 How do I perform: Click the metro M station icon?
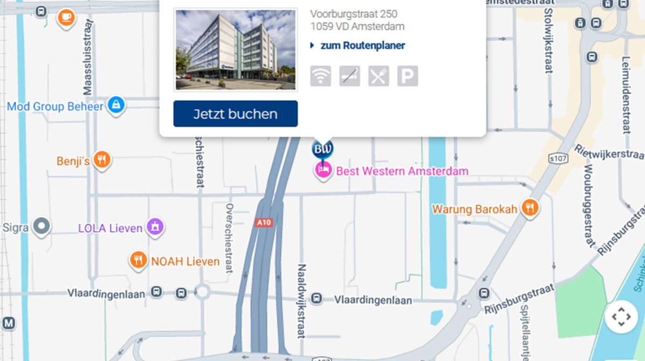pos(9,323)
